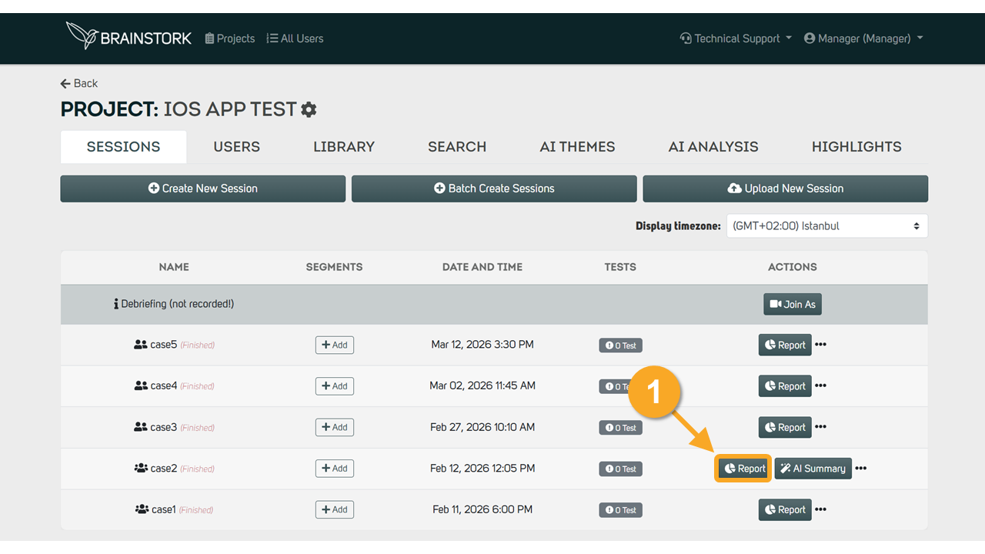Click the 0 Test badge for case3
985x554 pixels.
620,428
